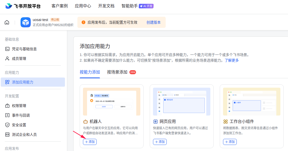Screen dimensions: 288x151
Task: Click the 凭证与基础信息 sidebar icon
Action: click(7, 49)
